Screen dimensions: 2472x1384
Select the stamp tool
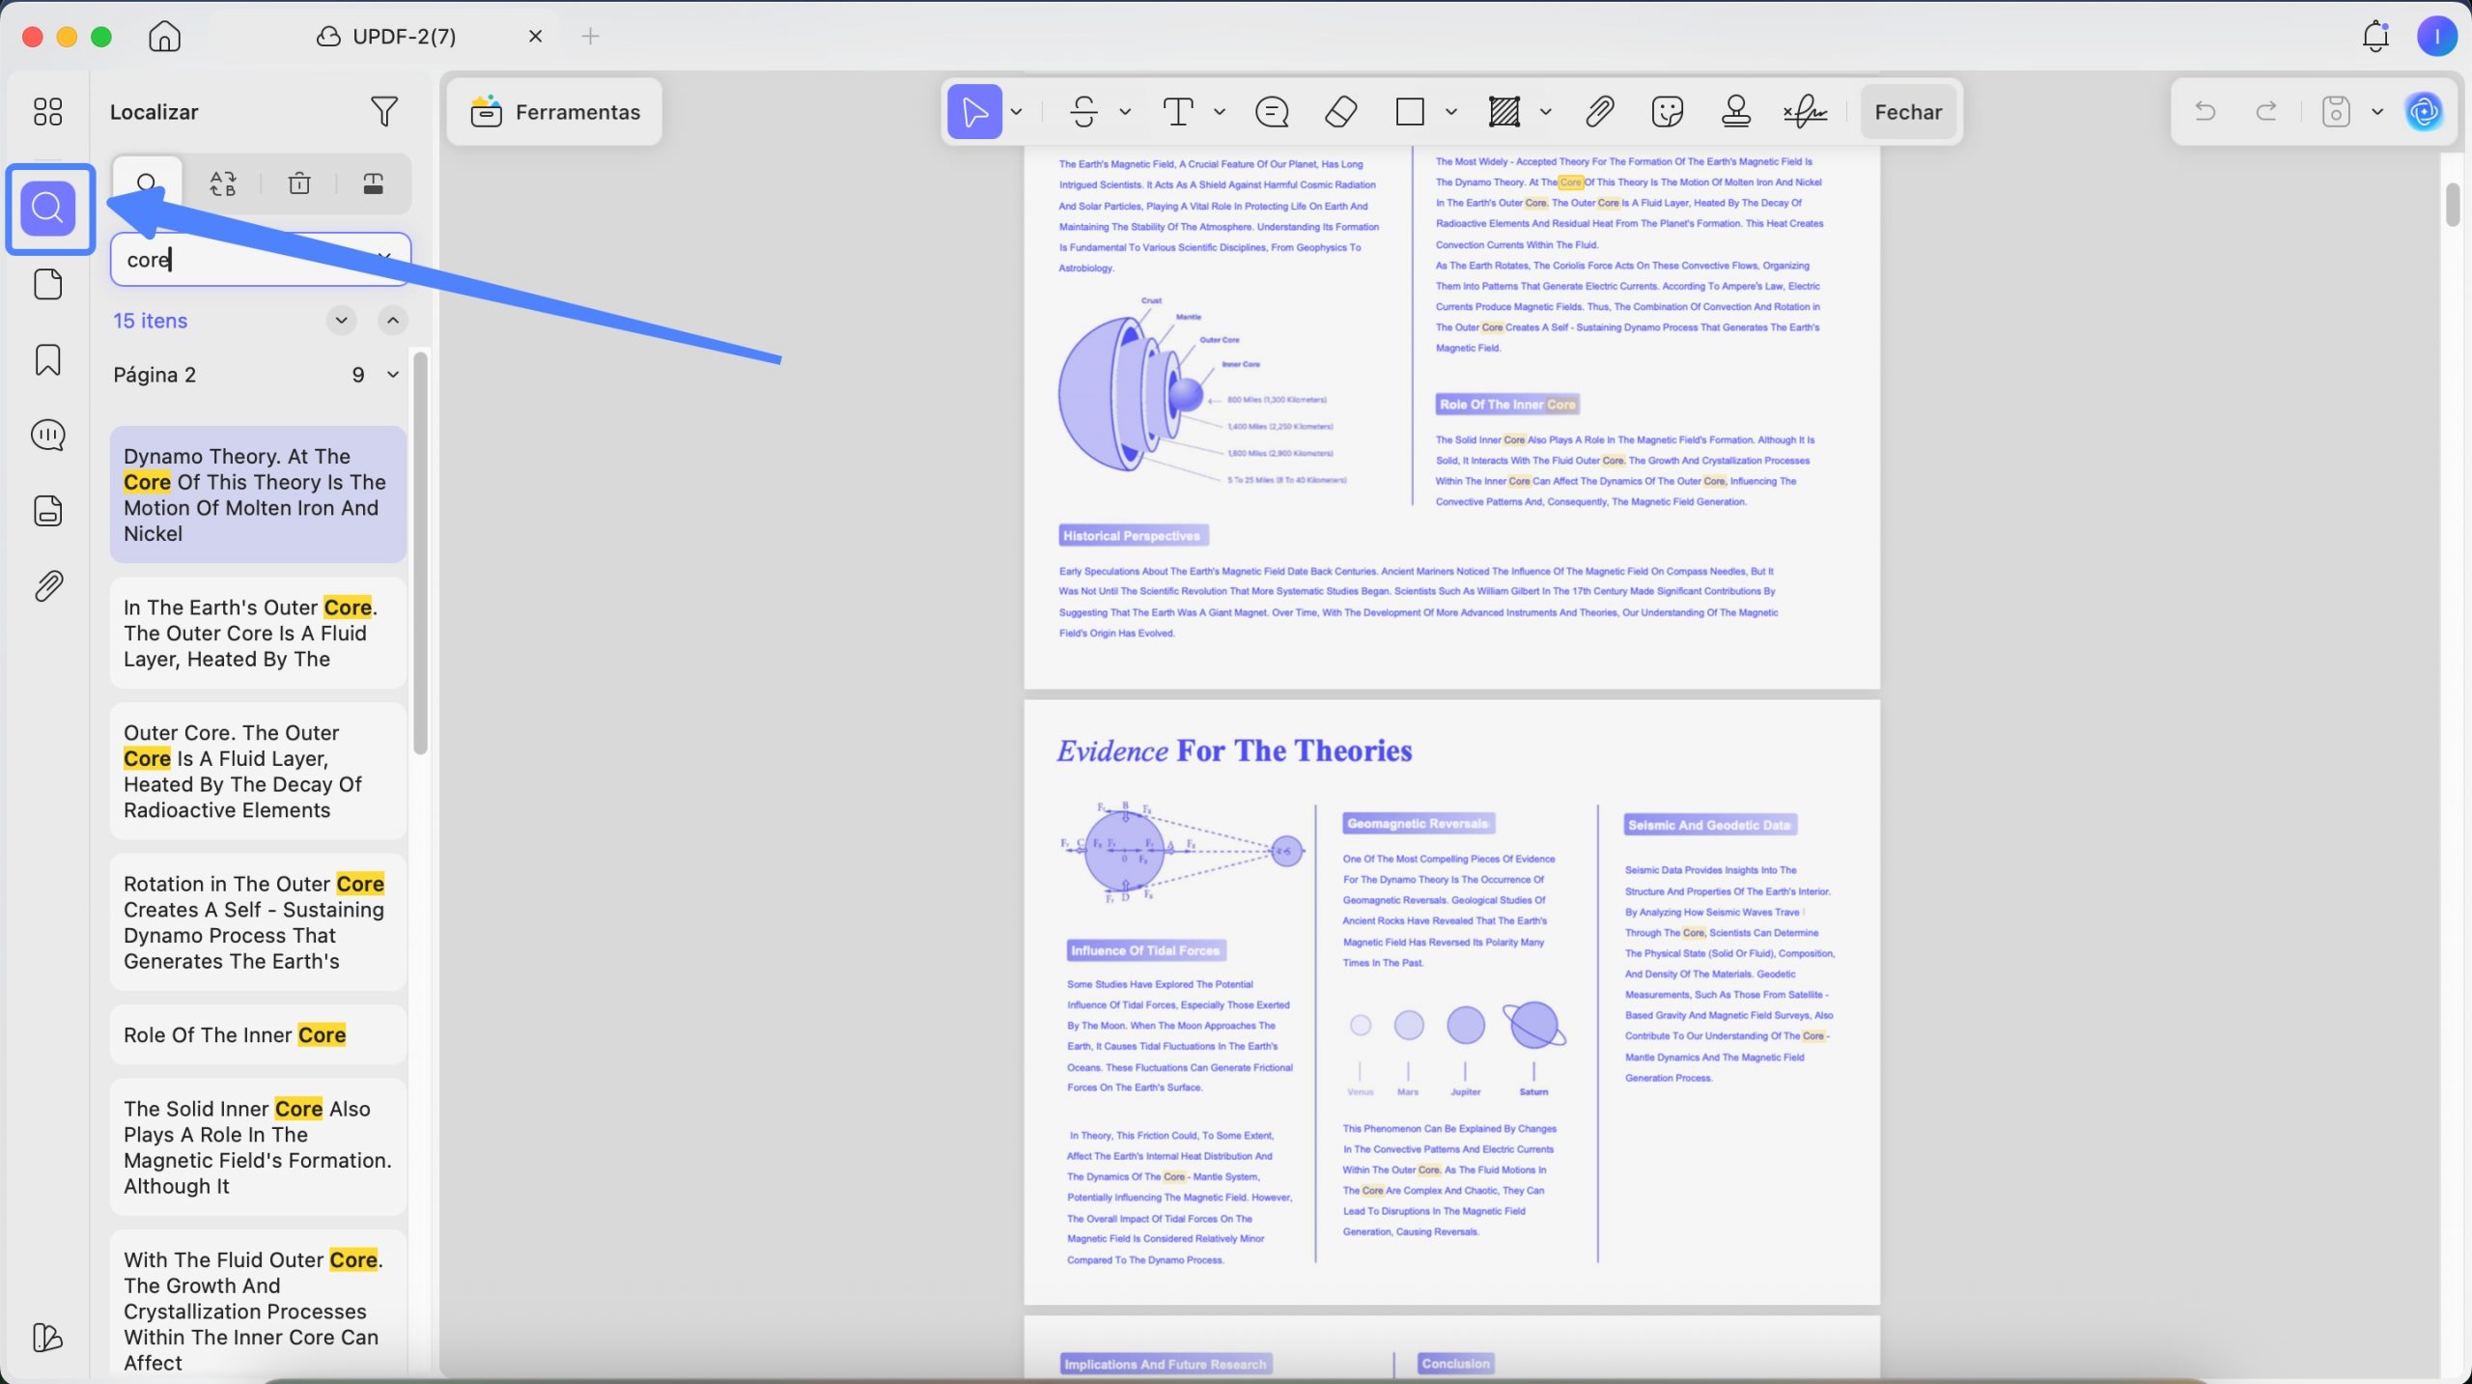click(1736, 112)
